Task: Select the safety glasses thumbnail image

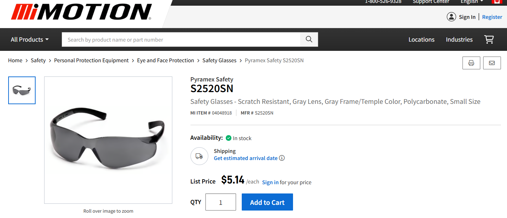Action: [x=22, y=90]
